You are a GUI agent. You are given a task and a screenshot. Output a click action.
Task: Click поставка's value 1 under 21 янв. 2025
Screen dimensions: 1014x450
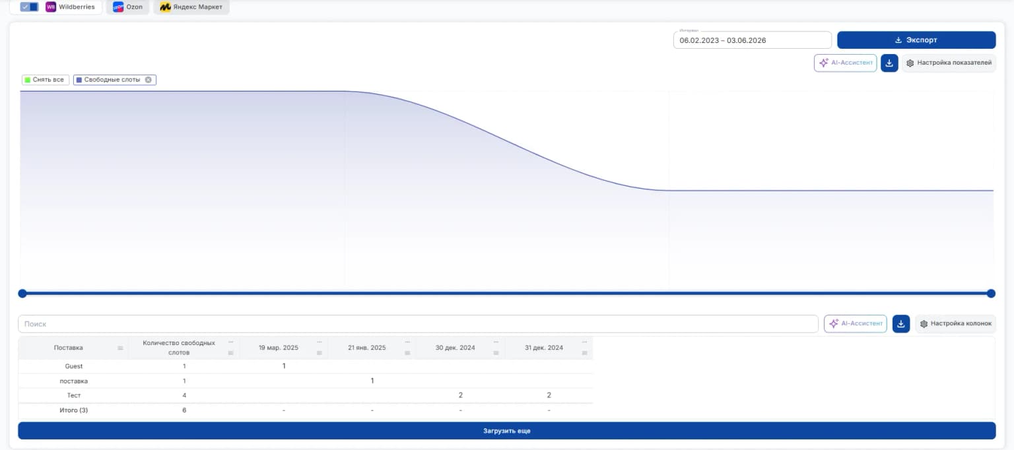point(372,381)
